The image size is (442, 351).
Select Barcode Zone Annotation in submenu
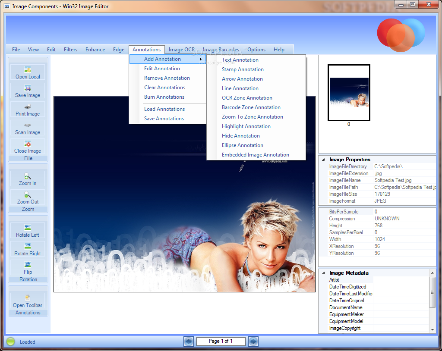pyautogui.click(x=256, y=107)
